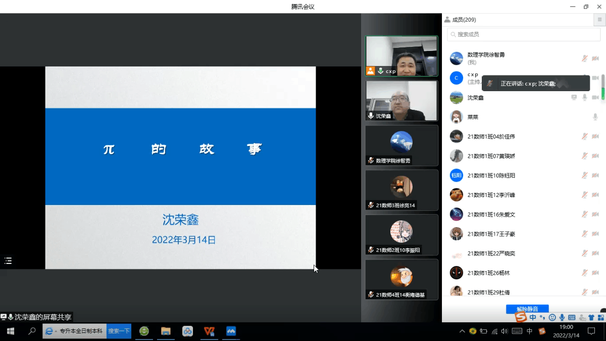Click the 搜索一下 search button in taskbar
Viewport: 606px width, 341px height.
119,331
